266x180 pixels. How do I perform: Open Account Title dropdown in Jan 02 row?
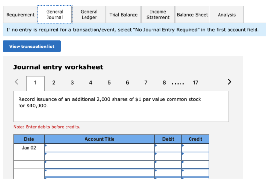pyautogui.click(x=100, y=148)
